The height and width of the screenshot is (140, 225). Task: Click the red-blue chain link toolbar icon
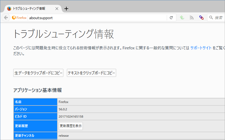point(201,18)
